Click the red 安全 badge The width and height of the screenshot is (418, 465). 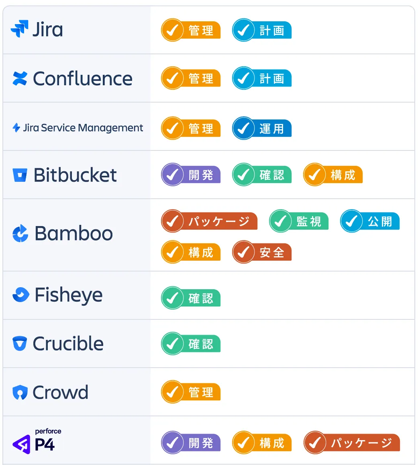click(x=262, y=252)
